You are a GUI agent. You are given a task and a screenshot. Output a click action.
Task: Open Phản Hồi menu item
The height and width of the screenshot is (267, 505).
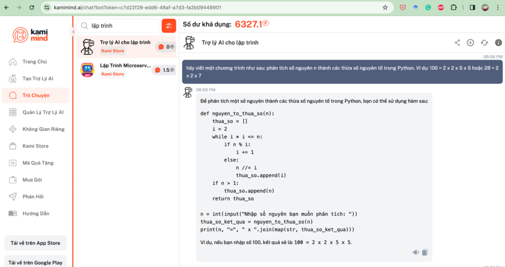(x=36, y=197)
